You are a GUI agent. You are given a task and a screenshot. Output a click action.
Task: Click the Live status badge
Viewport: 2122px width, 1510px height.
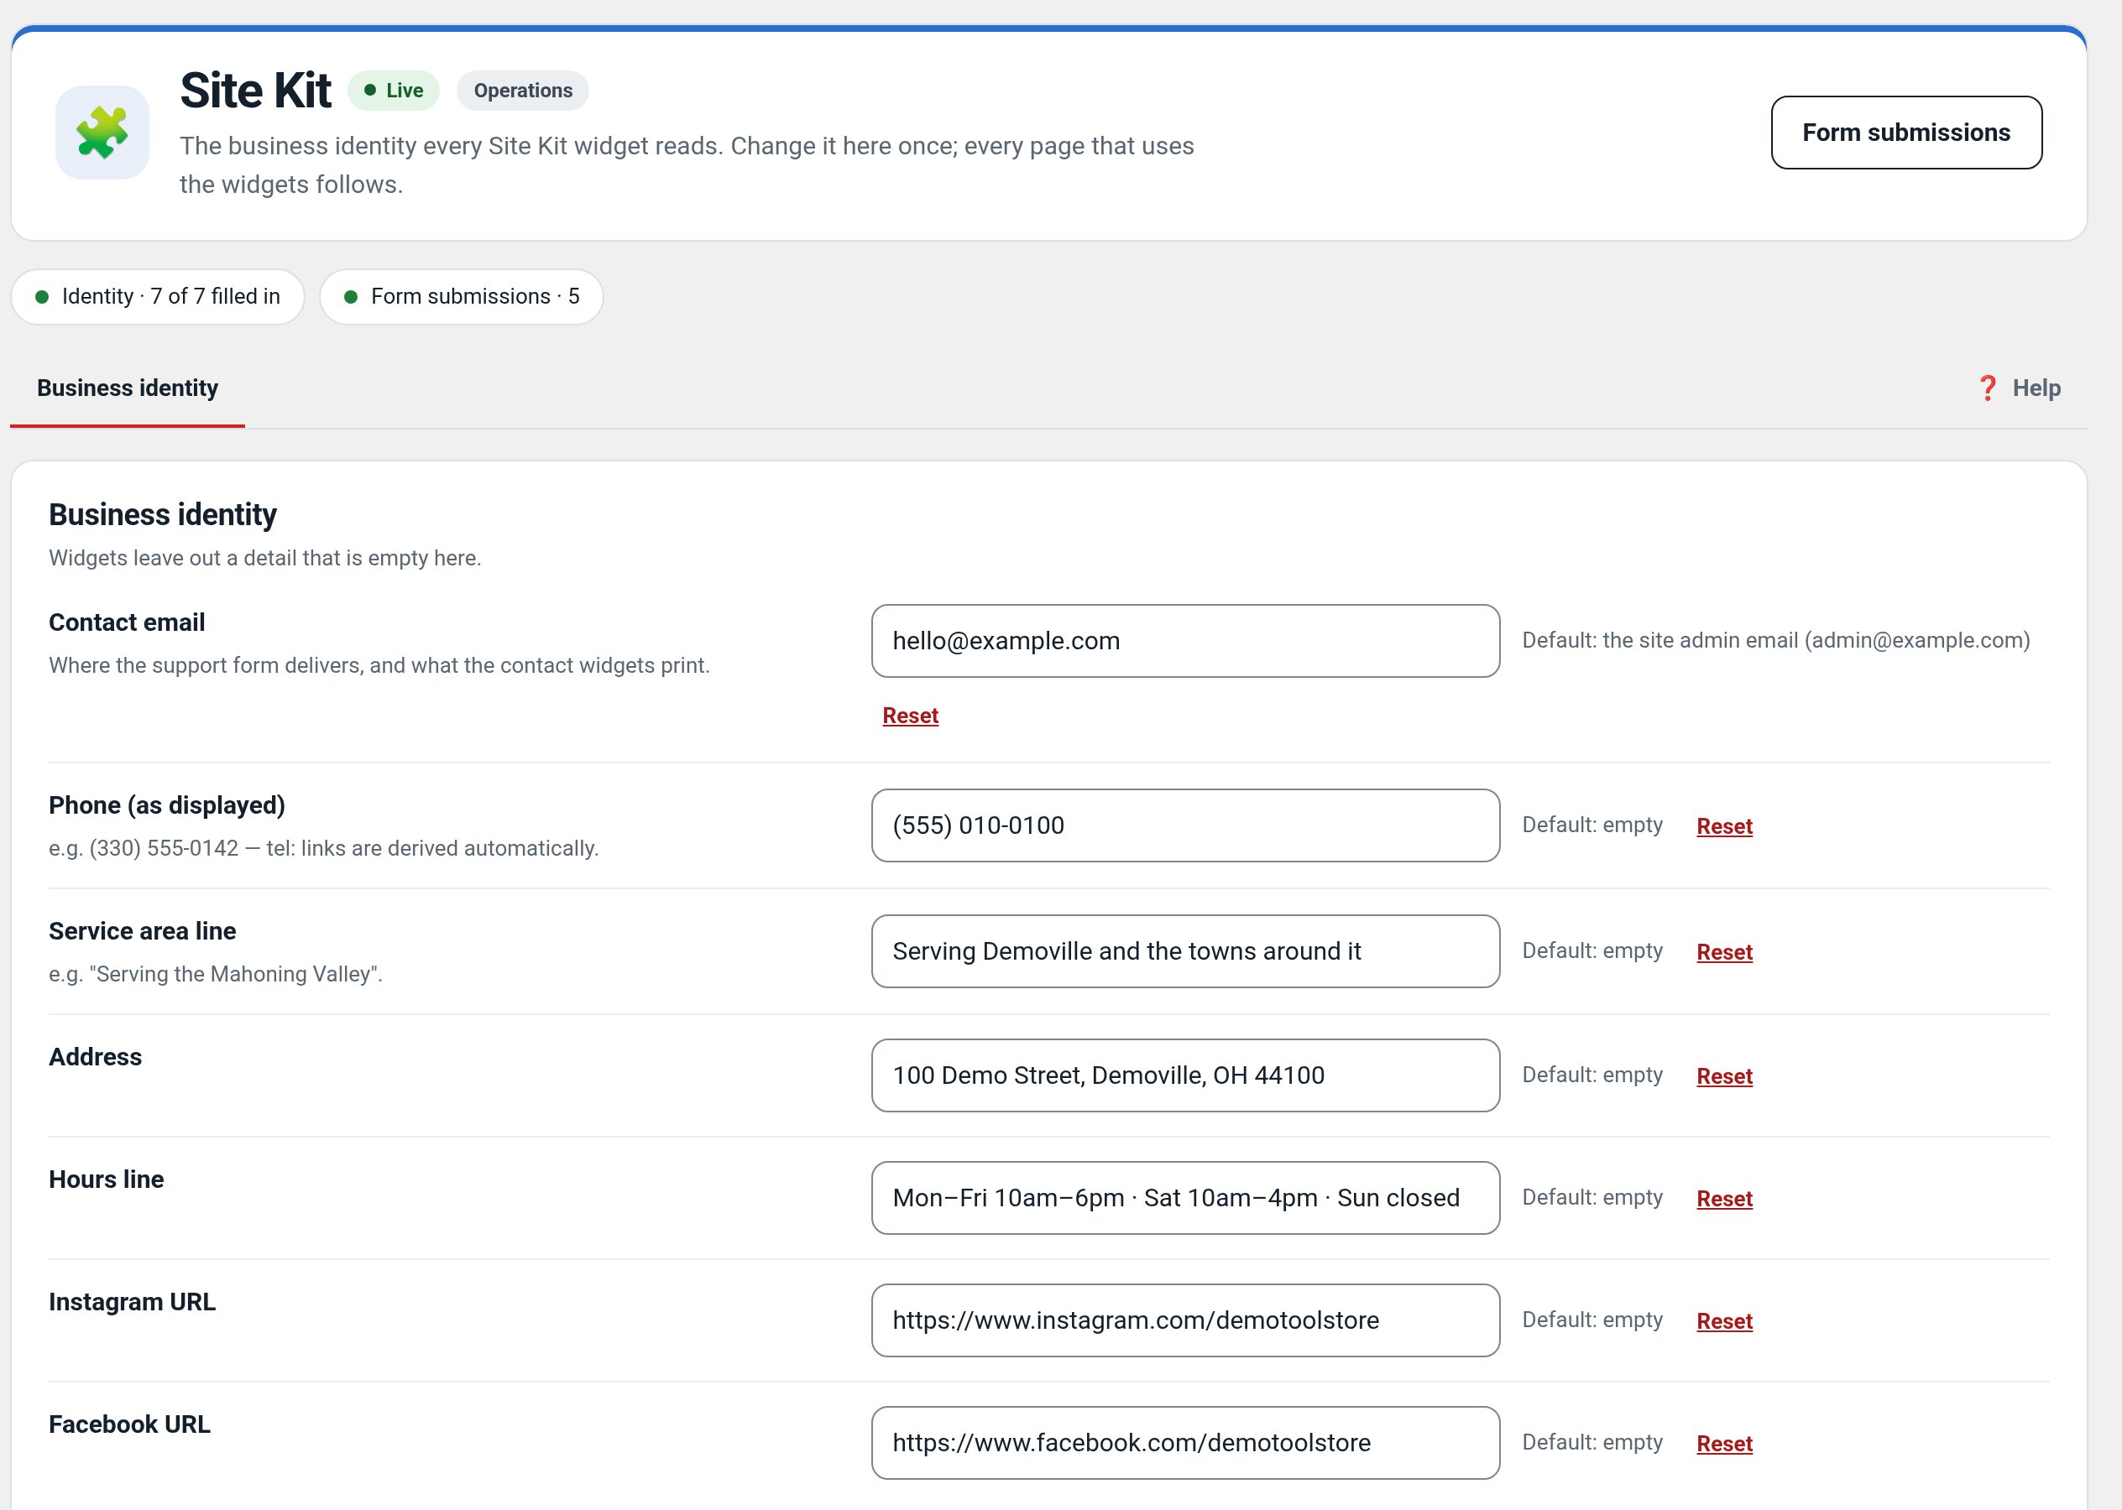tap(394, 91)
